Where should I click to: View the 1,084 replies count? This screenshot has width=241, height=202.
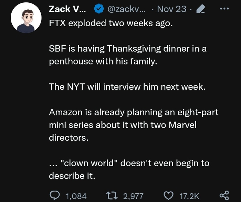(76, 196)
